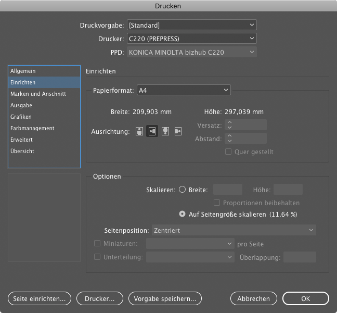Select upside-down portrait orientation icon (head down)
Screen dimensions: 337x313
point(165,131)
